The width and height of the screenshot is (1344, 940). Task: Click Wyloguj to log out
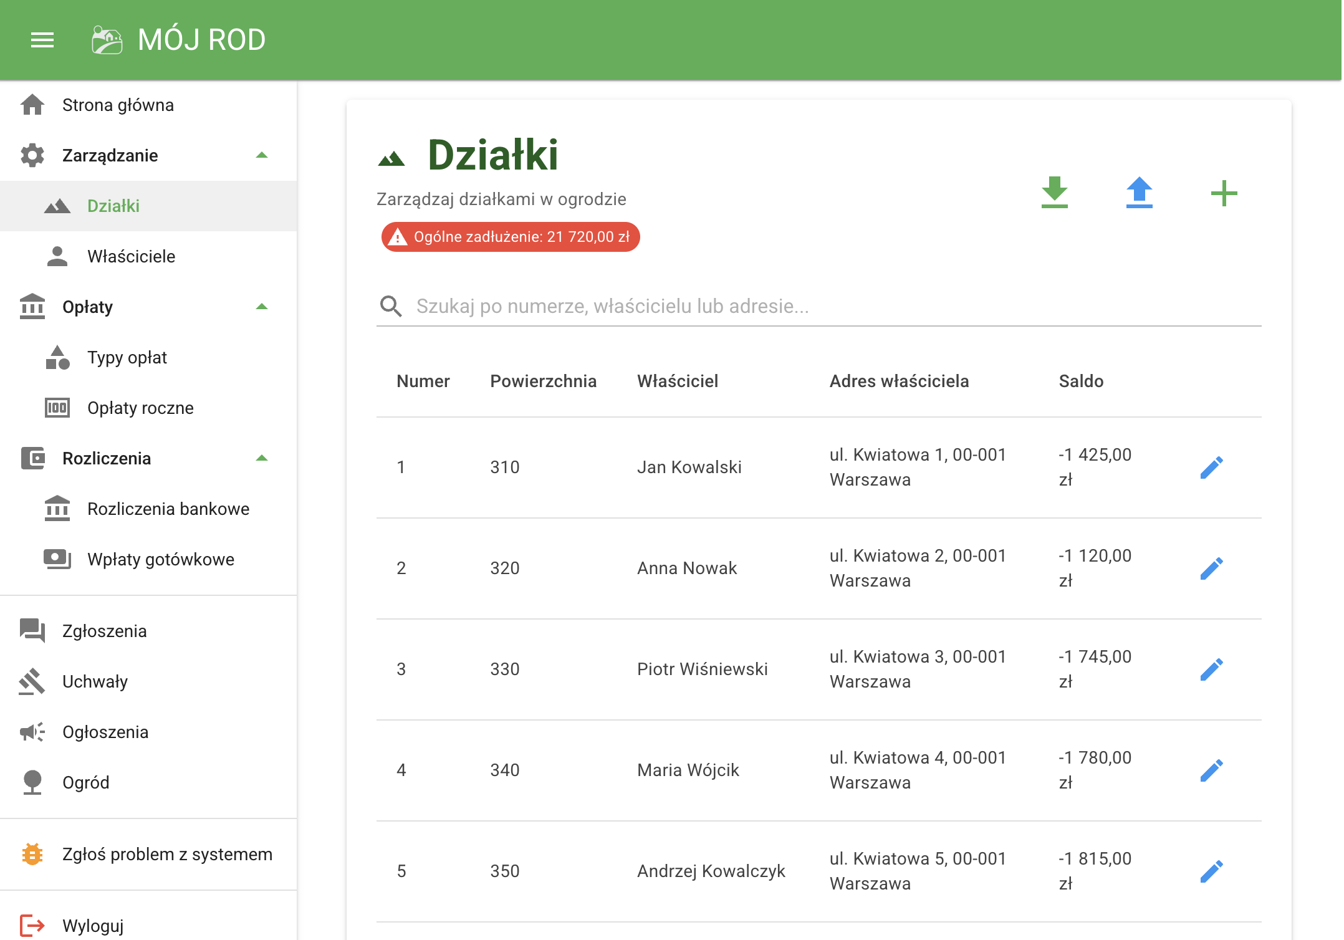pos(93,926)
